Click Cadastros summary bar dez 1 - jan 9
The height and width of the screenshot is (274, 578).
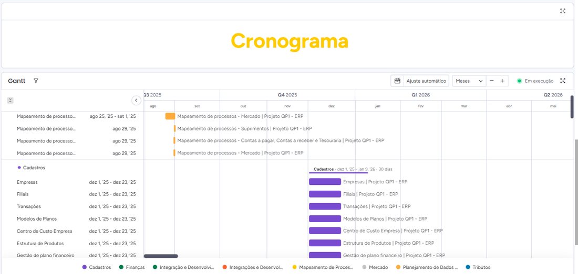[338, 172]
